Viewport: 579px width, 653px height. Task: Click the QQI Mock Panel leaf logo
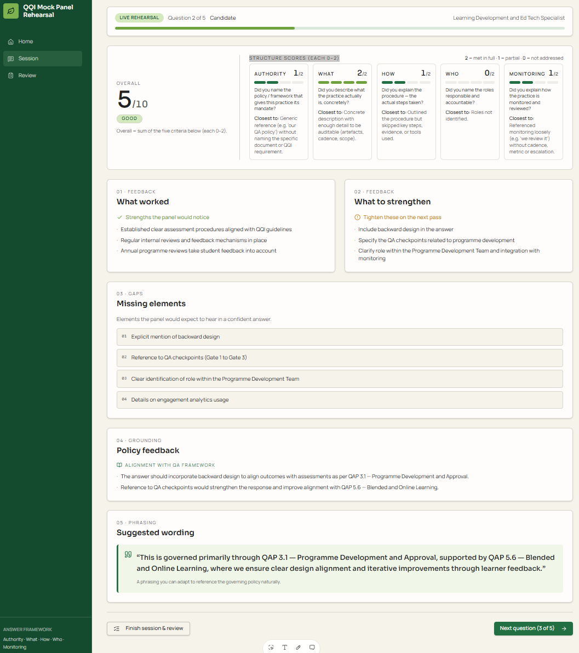11,11
